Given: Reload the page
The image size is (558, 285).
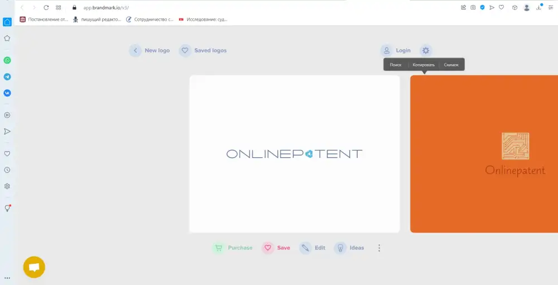Looking at the screenshot, I should coord(46,8).
